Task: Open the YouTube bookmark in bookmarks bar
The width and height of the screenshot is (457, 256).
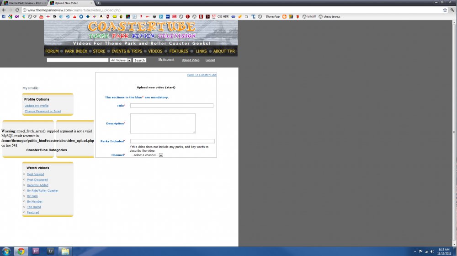Action: pyautogui.click(x=41, y=16)
